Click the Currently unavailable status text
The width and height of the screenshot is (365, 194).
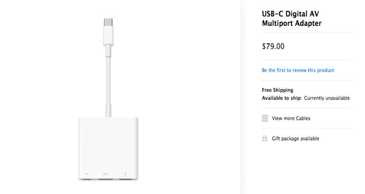327,98
